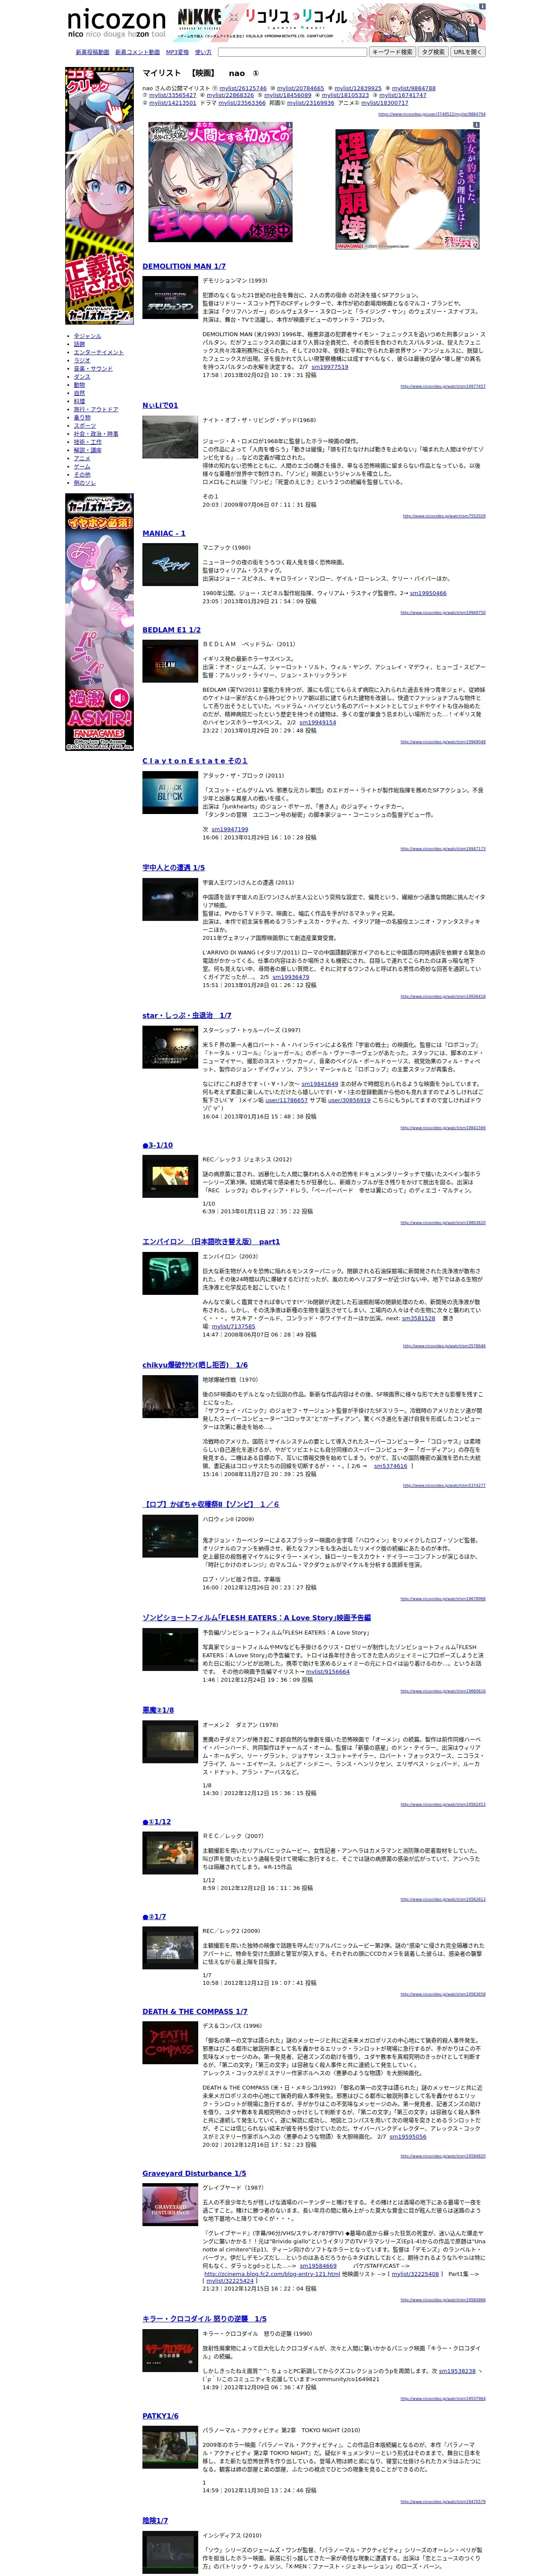This screenshot has width=544, height=2576.
Task: Open mylist/20784665 link
Action: point(300,88)
